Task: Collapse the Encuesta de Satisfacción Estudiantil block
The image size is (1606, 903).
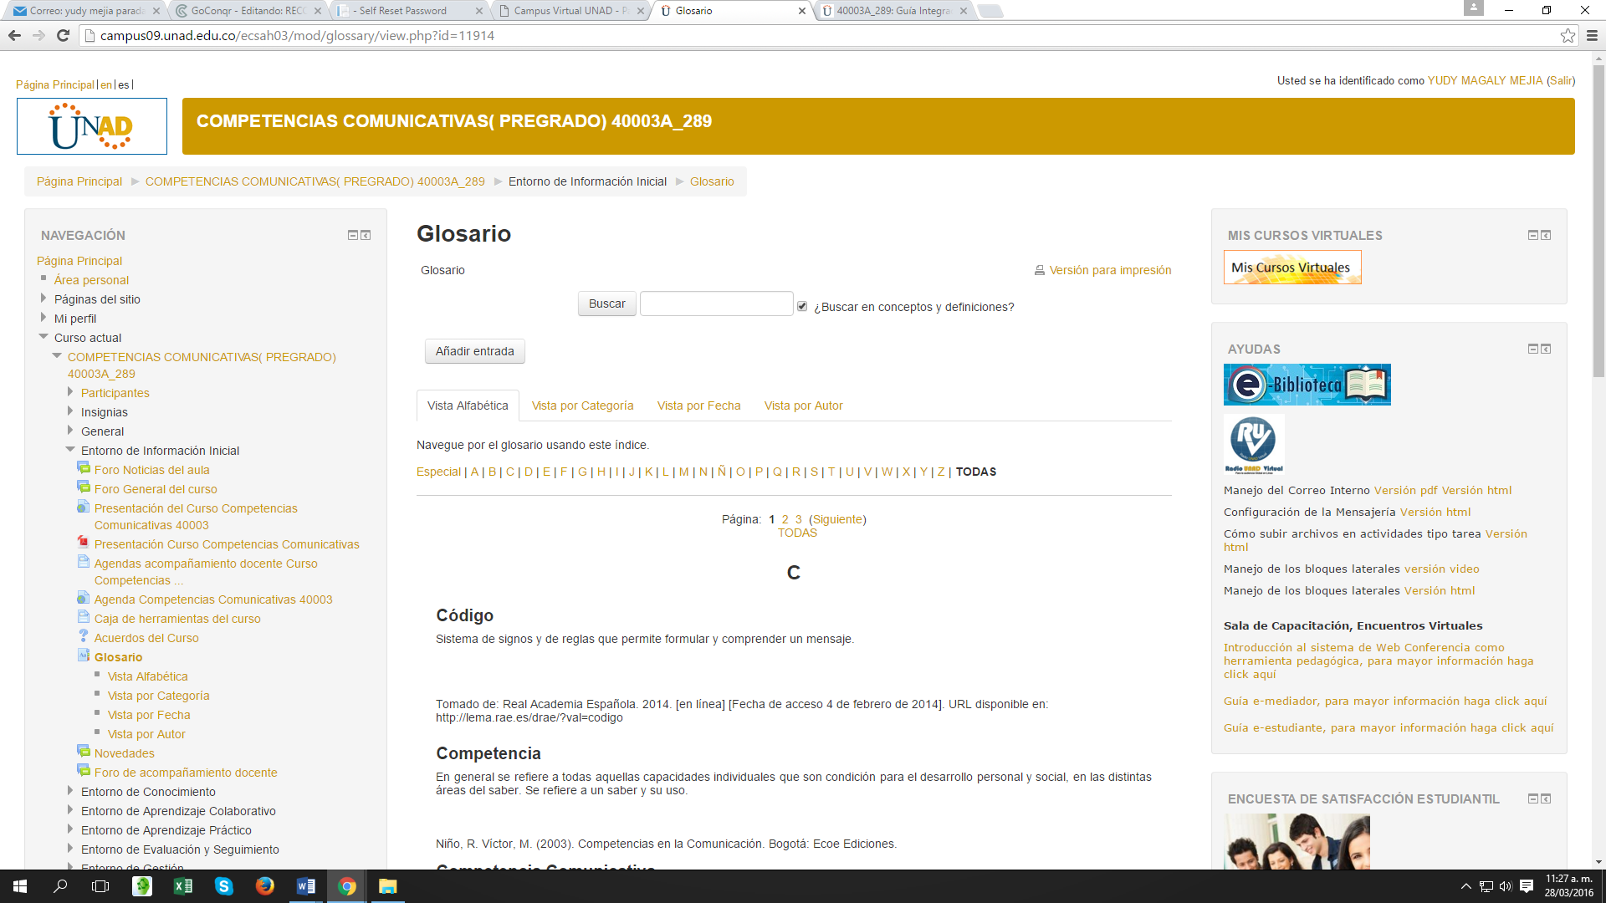Action: (1532, 798)
